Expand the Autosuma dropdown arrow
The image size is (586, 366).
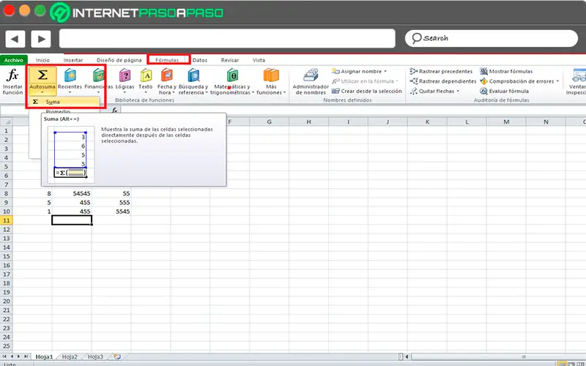tap(42, 92)
